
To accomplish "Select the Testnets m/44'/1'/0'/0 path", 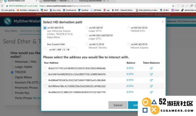I will 87,44.
